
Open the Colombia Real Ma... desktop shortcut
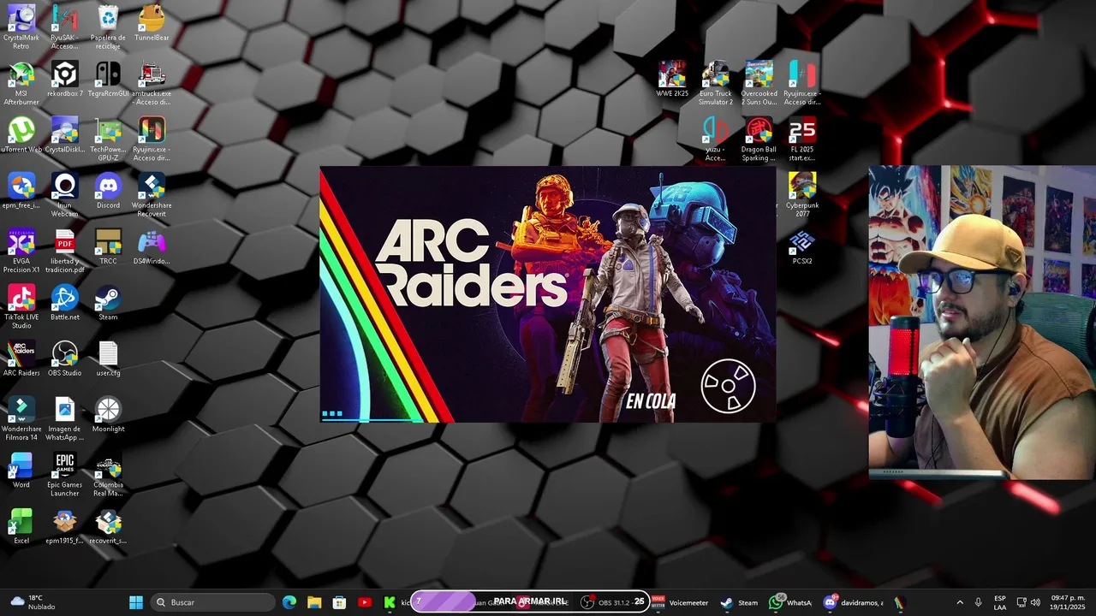tap(108, 475)
